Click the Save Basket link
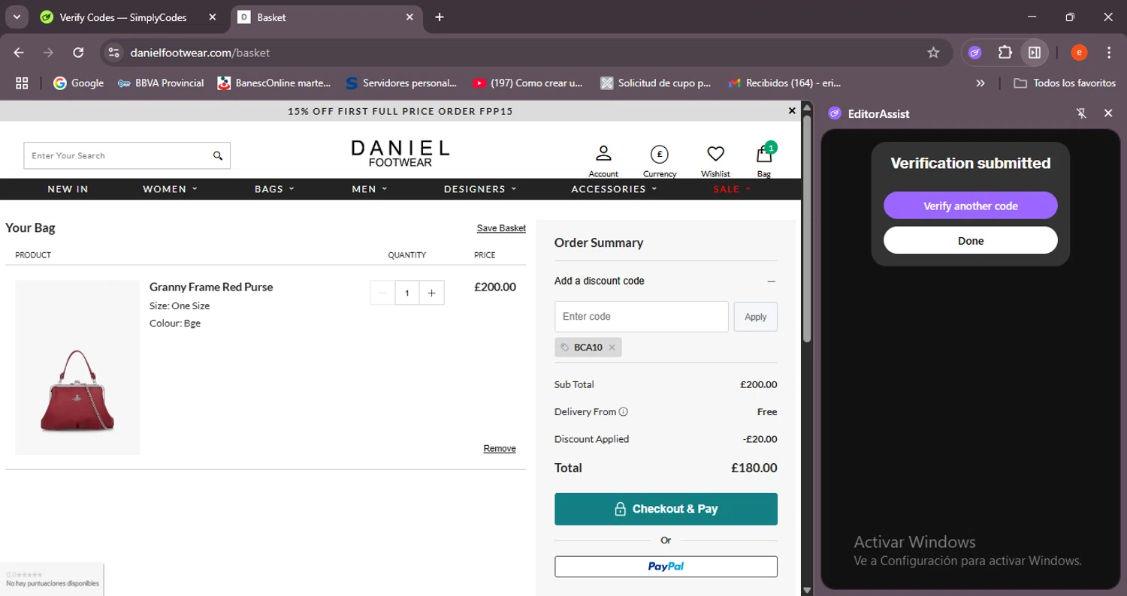This screenshot has height=596, width=1127. pyautogui.click(x=501, y=228)
